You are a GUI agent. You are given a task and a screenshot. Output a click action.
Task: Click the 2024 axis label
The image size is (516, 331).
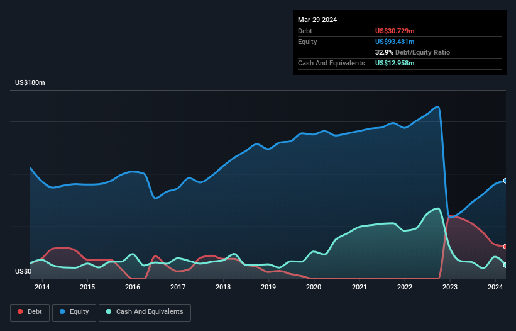[495, 287]
